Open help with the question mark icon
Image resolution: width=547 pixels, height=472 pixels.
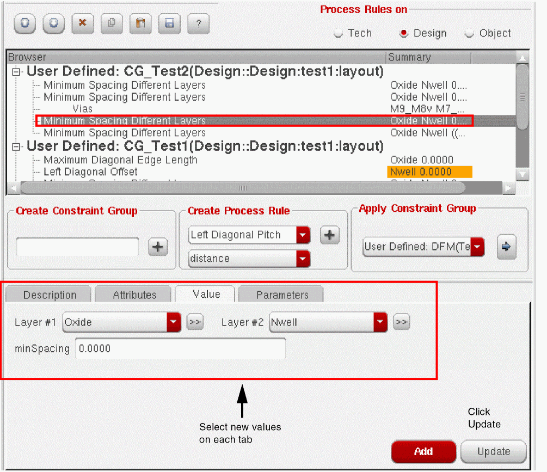199,23
